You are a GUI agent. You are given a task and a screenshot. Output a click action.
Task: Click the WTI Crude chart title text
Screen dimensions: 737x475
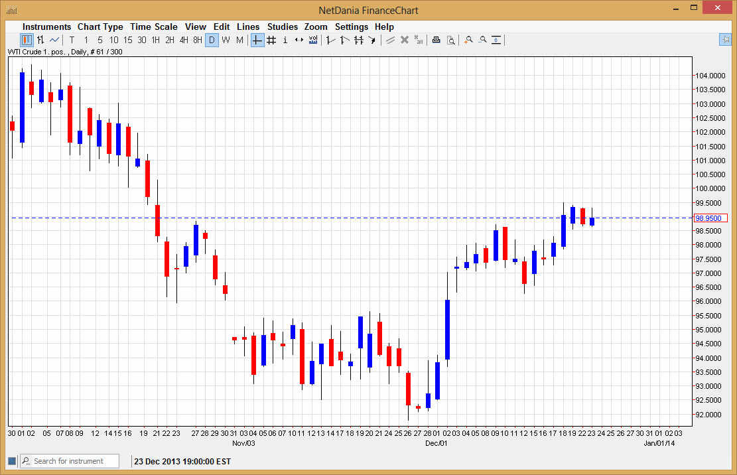pos(65,52)
